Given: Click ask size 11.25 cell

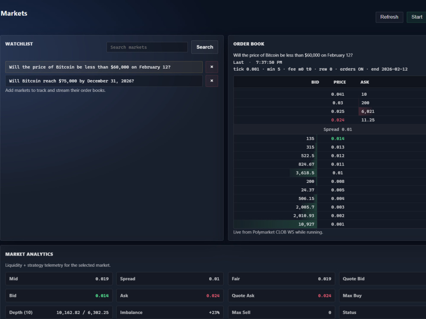Looking at the screenshot, I should 368,120.
